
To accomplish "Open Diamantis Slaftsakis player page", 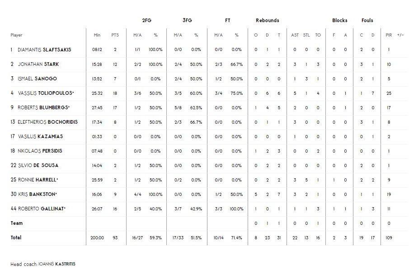I will tap(44, 50).
